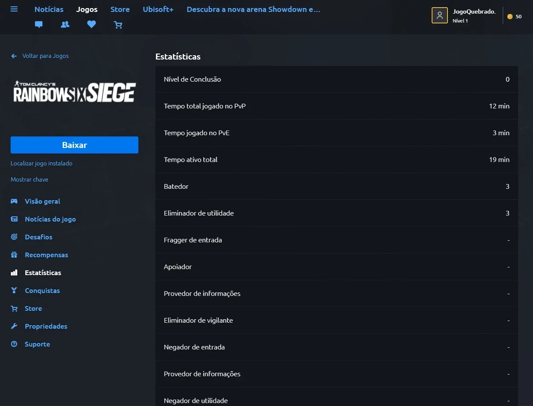Screen dimensions: 533x406
Task: Click the Ubisoft coin balance icon
Action: (x=510, y=17)
